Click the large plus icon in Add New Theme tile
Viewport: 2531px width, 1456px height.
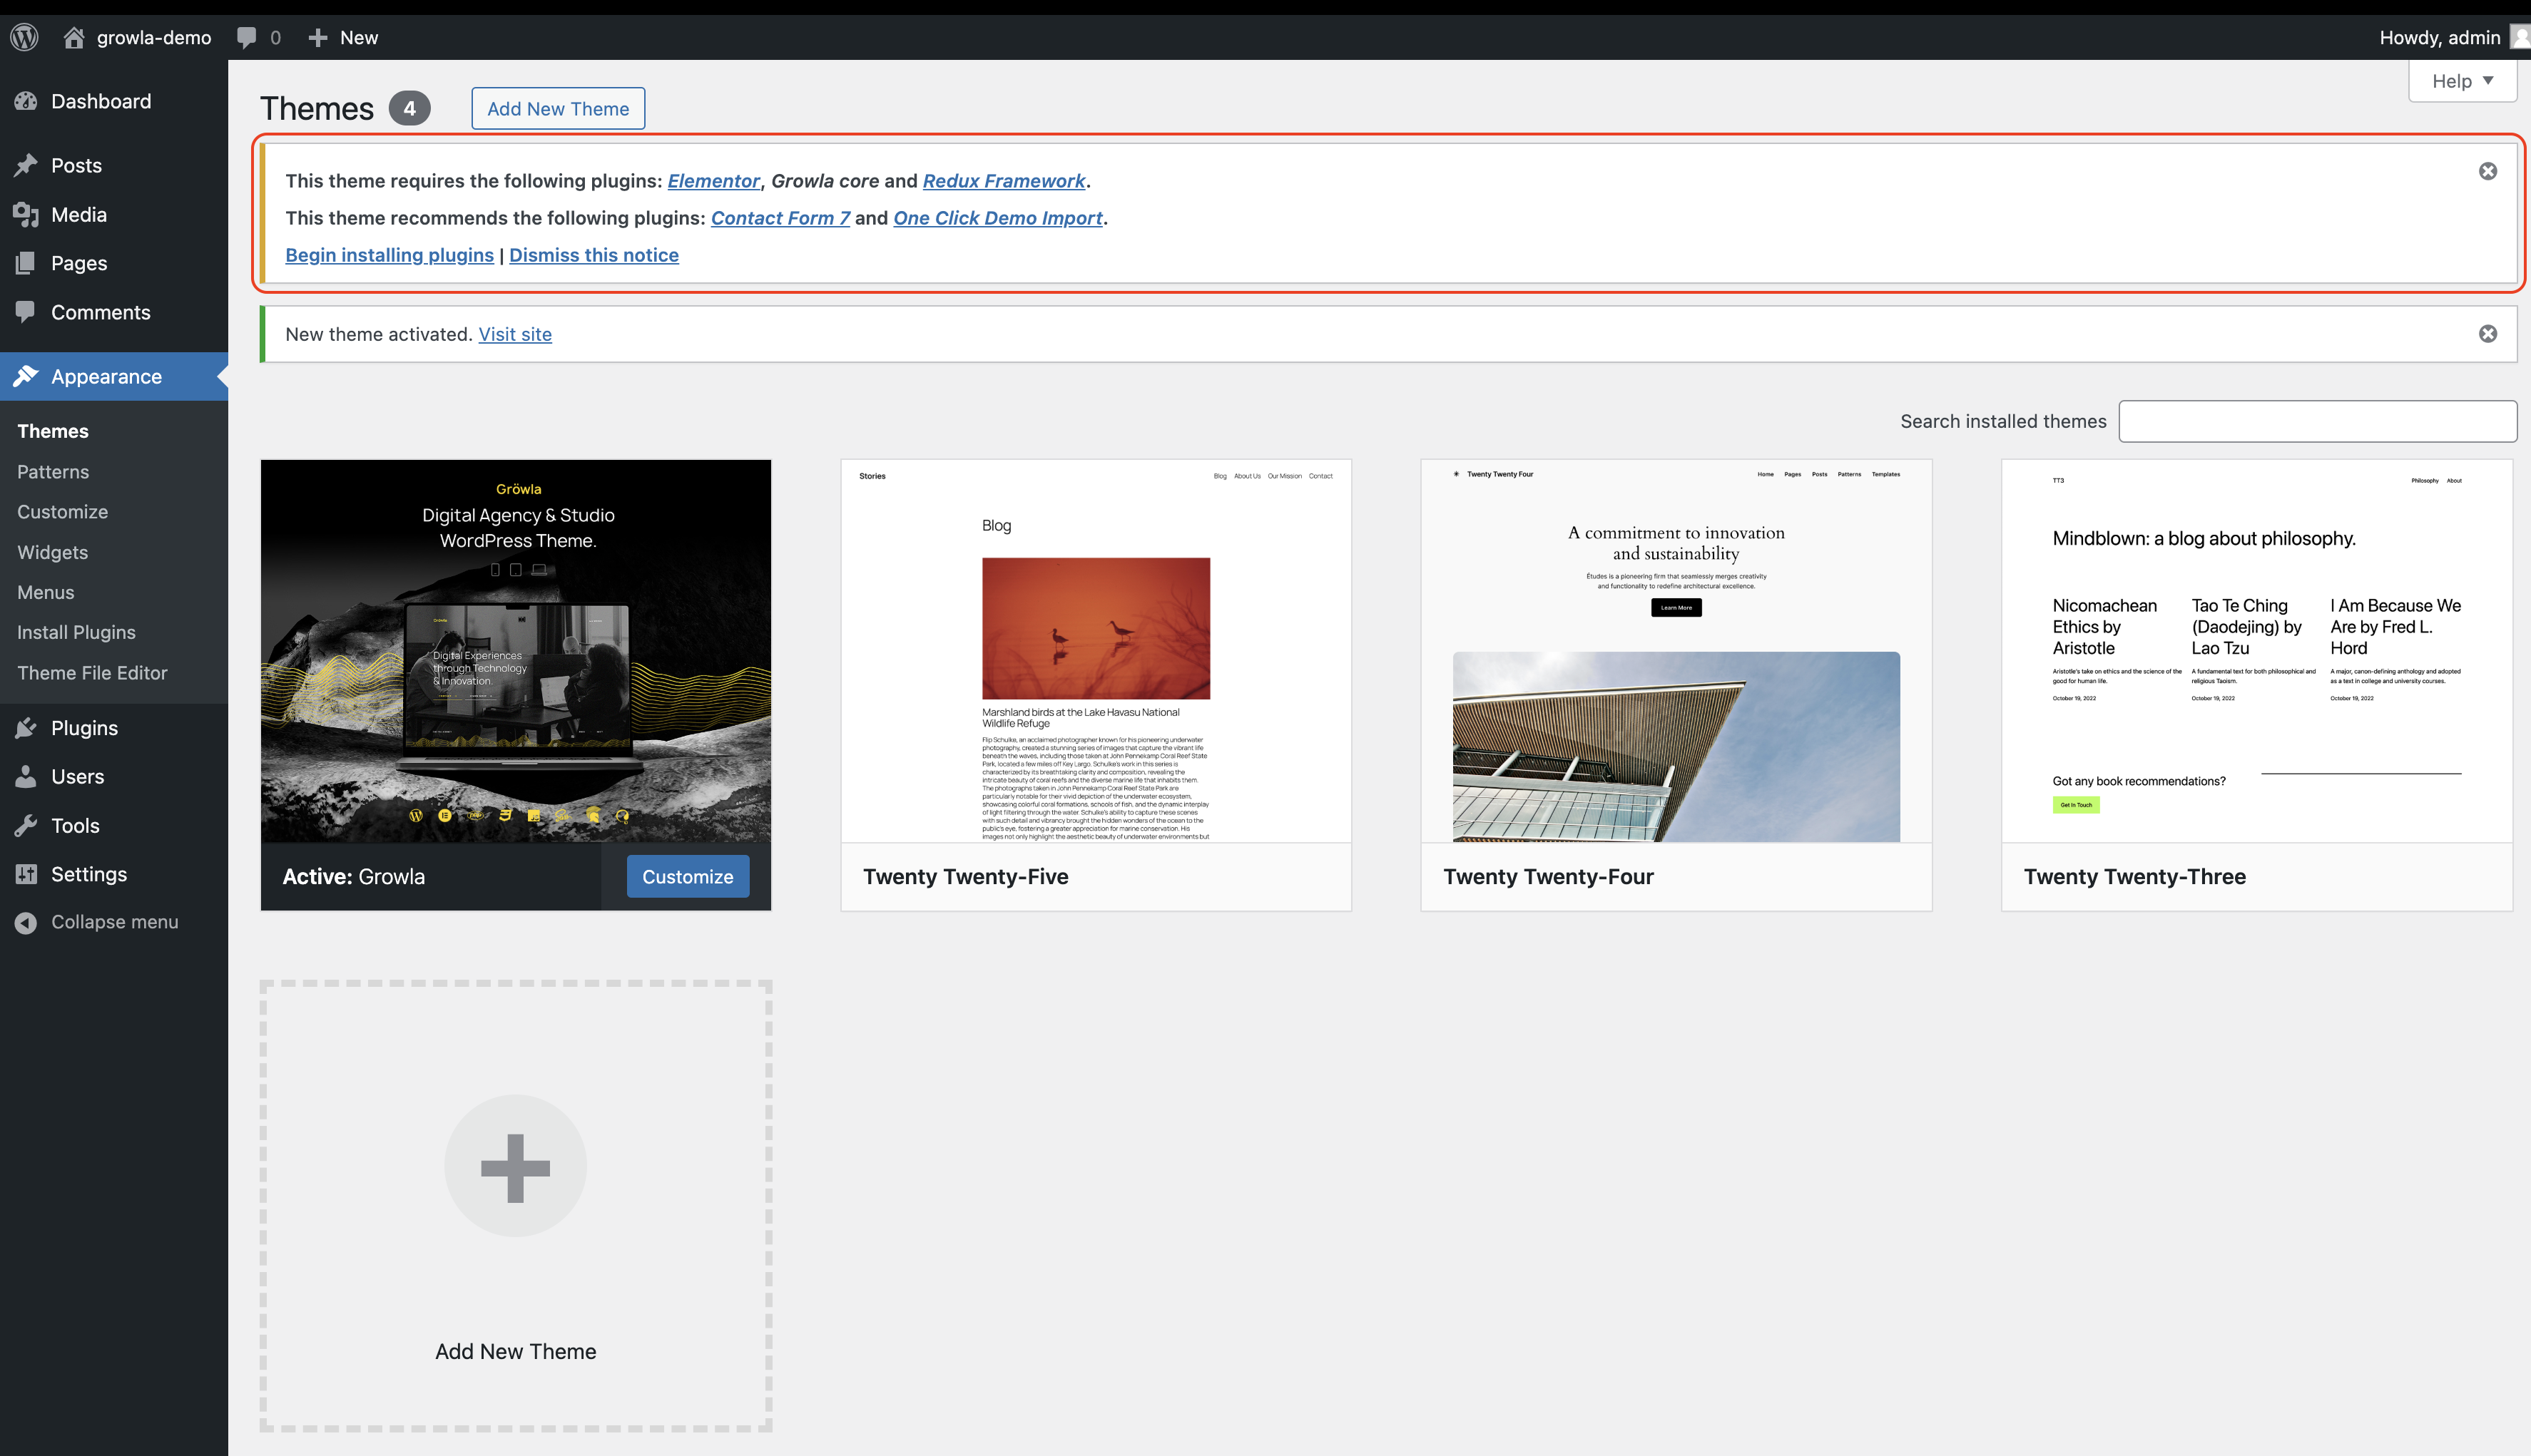[515, 1167]
